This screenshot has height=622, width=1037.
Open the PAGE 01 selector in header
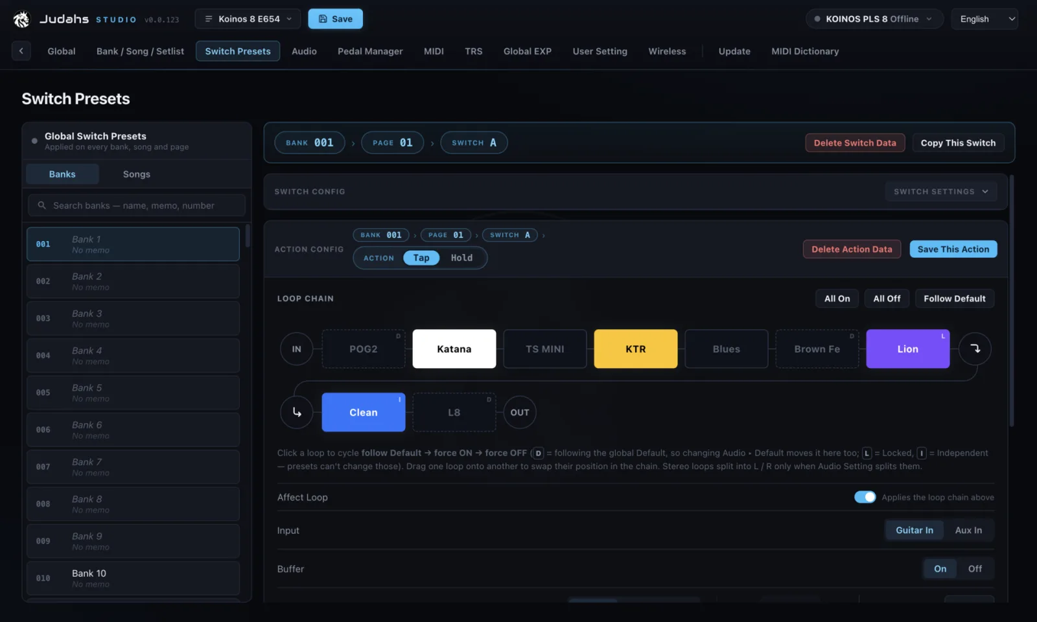click(x=392, y=143)
